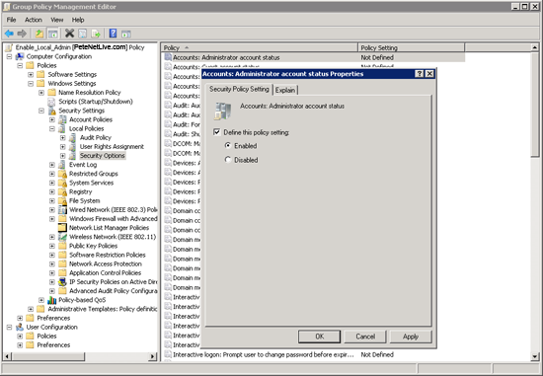
Task: Click the Delete (X) toolbar icon
Action: (x=70, y=34)
